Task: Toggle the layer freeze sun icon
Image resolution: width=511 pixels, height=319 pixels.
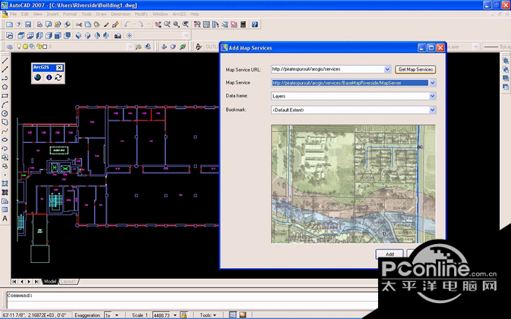Action: pyautogui.click(x=25, y=47)
